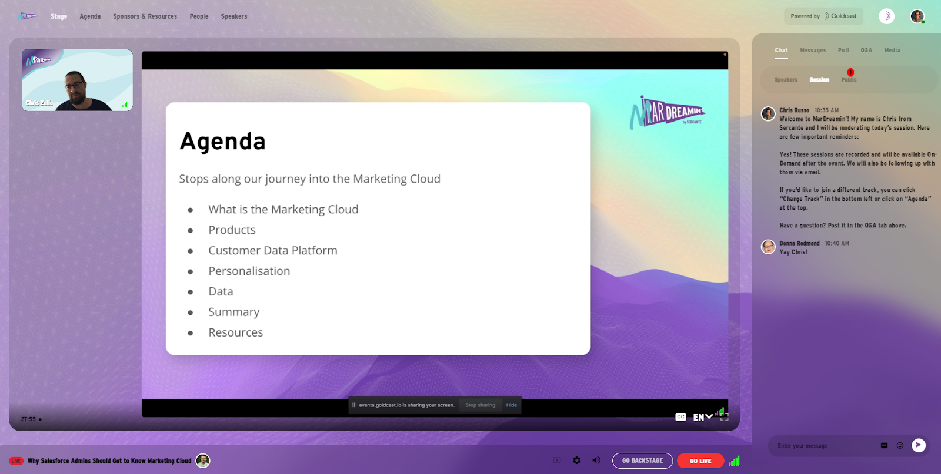This screenshot has height=474, width=941.
Task: Click the screen share icon in the bottom bar
Action: (x=557, y=460)
